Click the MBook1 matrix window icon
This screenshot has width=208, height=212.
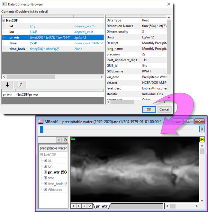40,122
